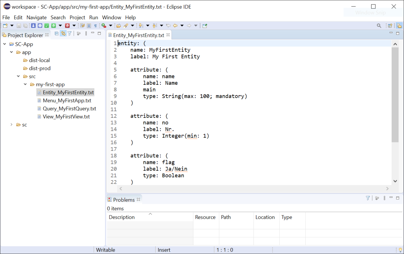Image resolution: width=404 pixels, height=254 pixels.
Task: Click the Save All icon
Action: 25,26
